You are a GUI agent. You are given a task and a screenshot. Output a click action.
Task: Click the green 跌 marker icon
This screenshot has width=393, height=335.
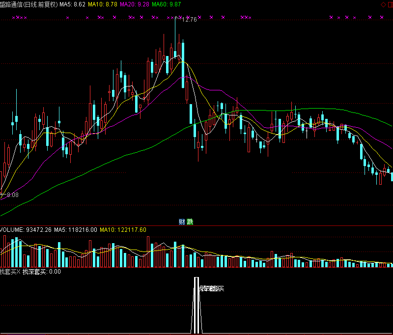coord(190,222)
